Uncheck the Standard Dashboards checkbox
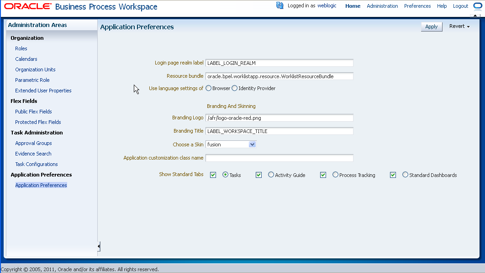 393,175
